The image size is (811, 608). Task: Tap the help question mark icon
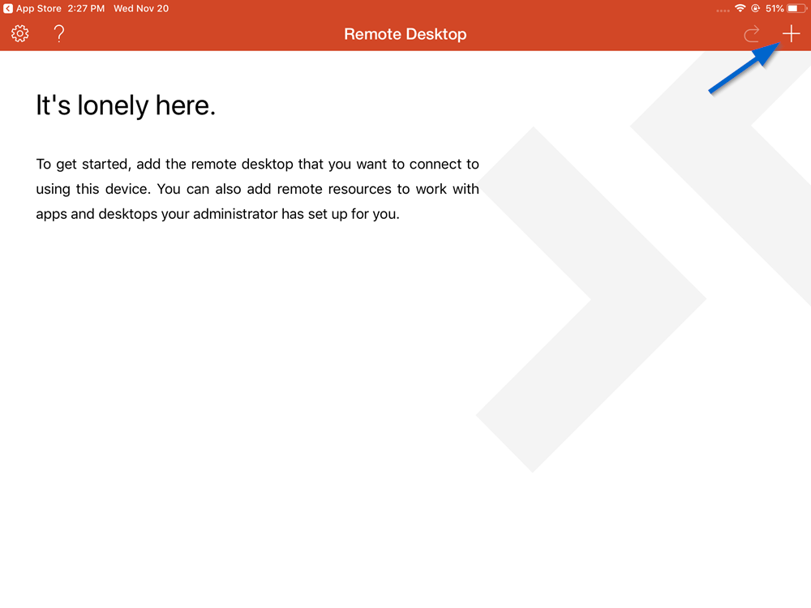pos(59,34)
